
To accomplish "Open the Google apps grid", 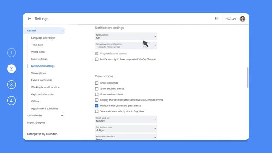I will click(217, 19).
